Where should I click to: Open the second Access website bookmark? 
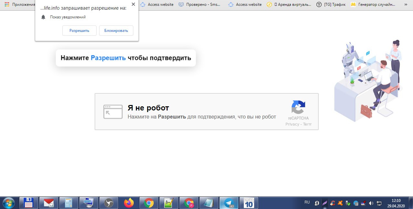point(245,5)
